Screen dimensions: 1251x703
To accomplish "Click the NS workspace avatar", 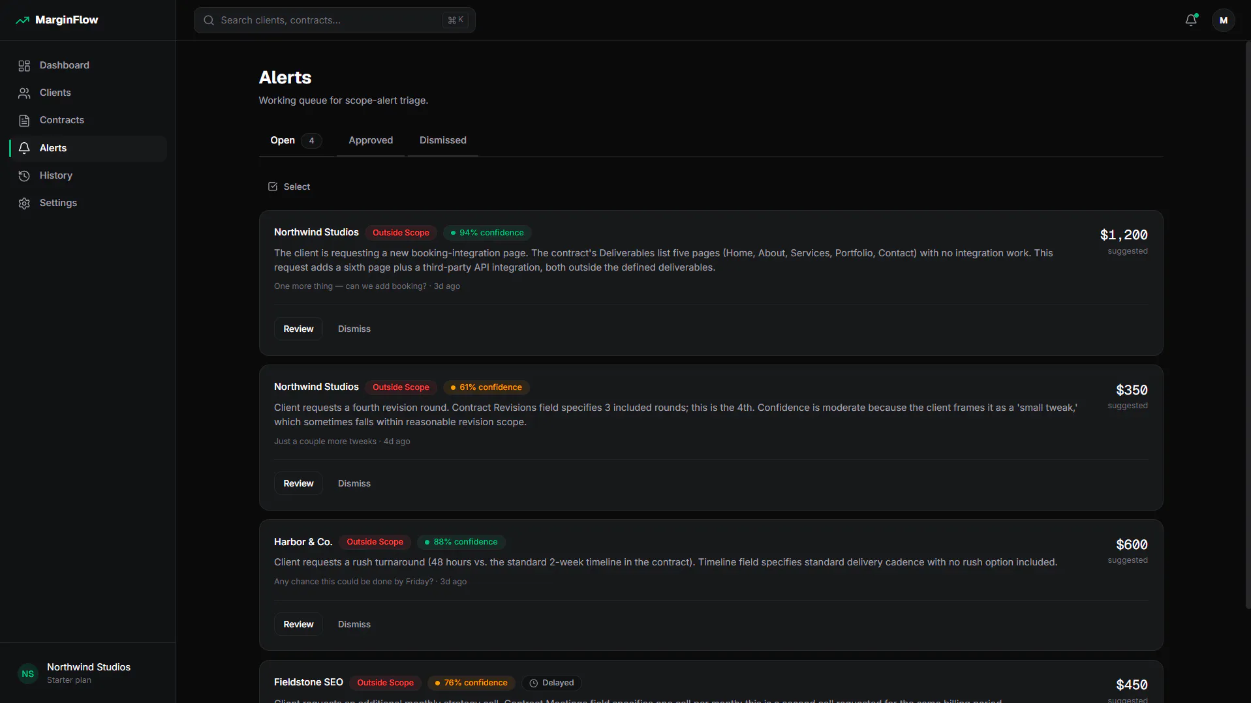I will (x=28, y=674).
